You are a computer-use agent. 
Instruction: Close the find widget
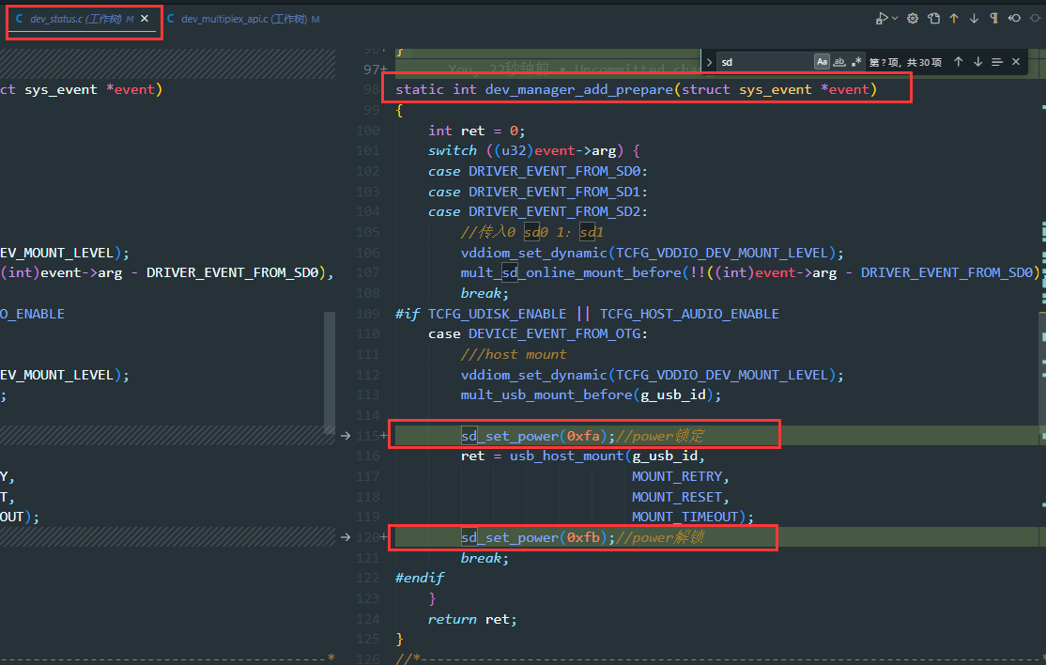pyautogui.click(x=1016, y=62)
